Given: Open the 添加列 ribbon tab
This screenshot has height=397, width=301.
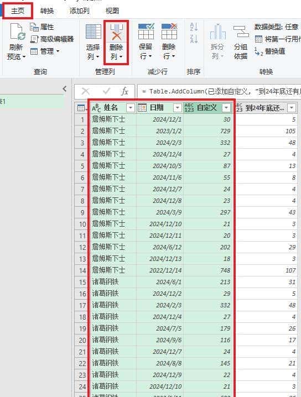Looking at the screenshot, I should pyautogui.click(x=79, y=11).
